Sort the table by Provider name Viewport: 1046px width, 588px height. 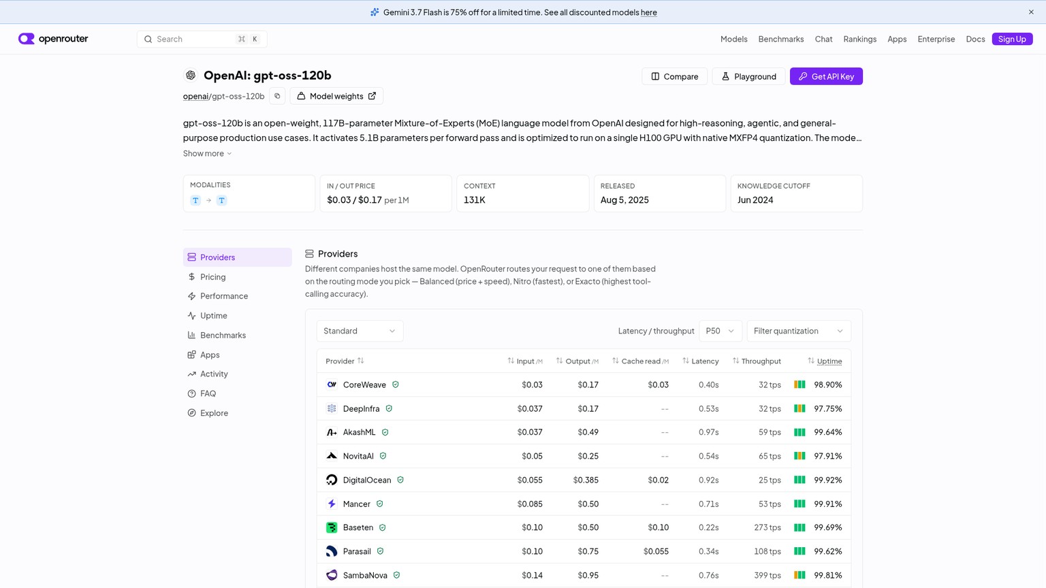click(345, 361)
